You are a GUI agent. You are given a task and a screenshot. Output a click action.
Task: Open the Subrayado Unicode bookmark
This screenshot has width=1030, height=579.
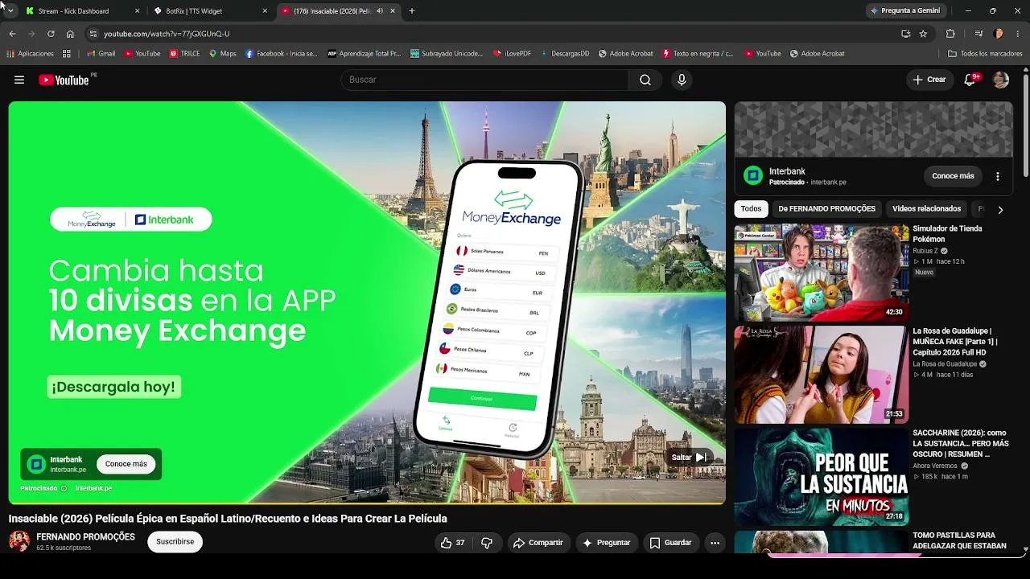click(x=447, y=54)
